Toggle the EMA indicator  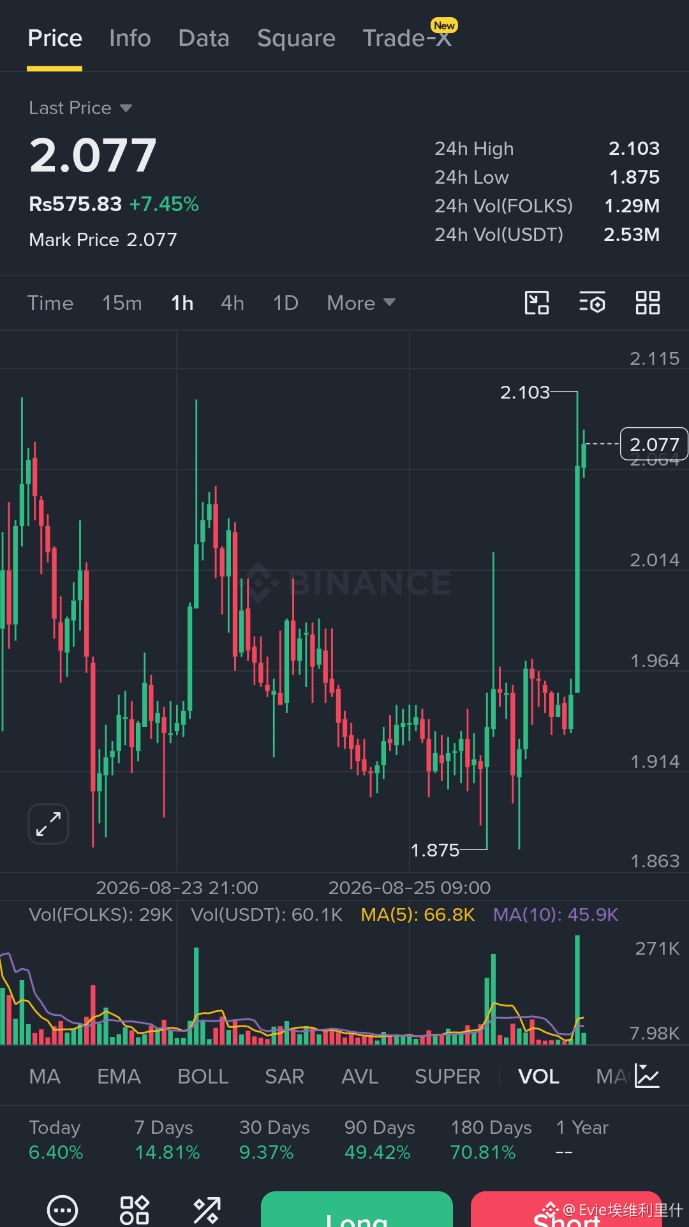tap(119, 1076)
